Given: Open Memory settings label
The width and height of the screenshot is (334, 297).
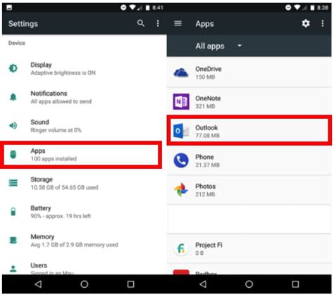Looking at the screenshot, I should pyautogui.click(x=42, y=236).
